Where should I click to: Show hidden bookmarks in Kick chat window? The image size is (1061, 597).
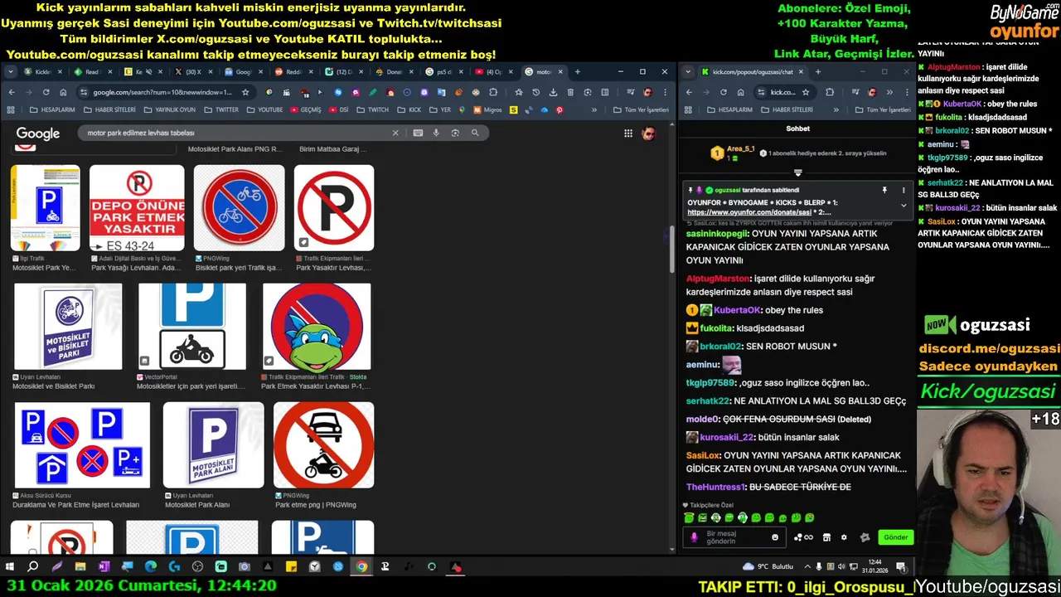(x=836, y=110)
